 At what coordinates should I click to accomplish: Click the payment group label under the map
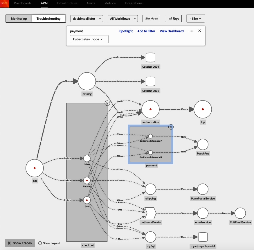[x=152, y=166]
